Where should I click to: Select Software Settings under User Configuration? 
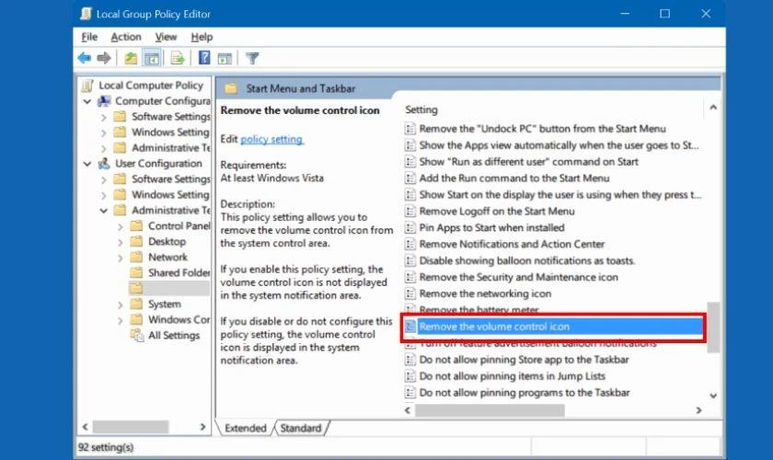tap(170, 179)
